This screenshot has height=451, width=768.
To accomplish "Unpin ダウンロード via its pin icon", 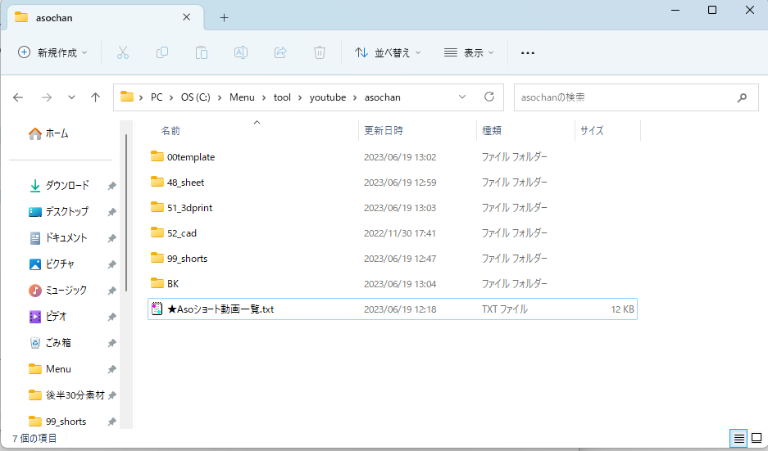I will pyautogui.click(x=111, y=186).
